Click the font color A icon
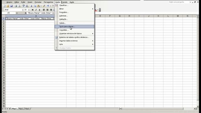 point(96,10)
